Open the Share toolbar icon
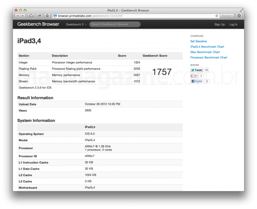This screenshot has width=257, height=209. 39,16
